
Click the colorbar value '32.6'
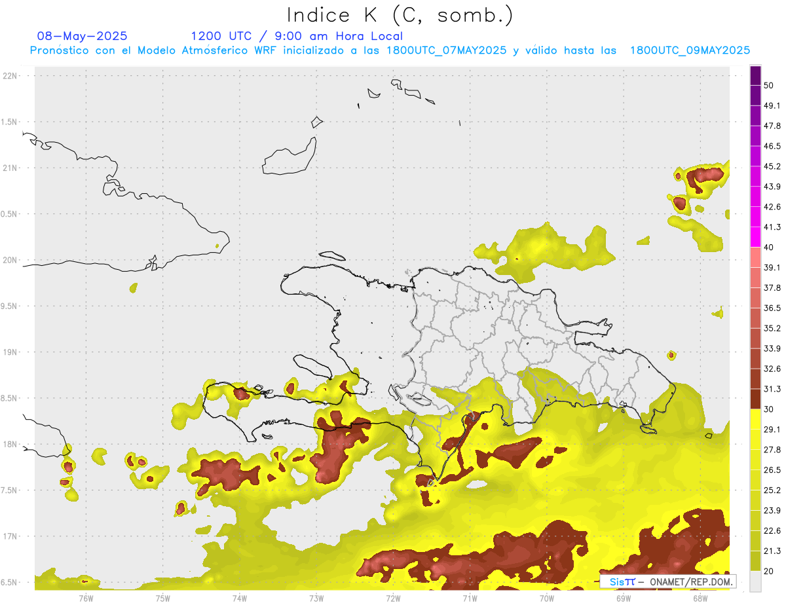[x=772, y=369]
